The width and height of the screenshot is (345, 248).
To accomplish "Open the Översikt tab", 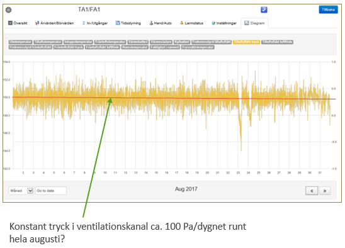I will (x=18, y=23).
